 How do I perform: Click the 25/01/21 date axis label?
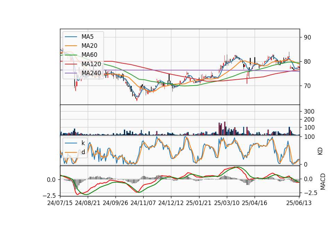(199, 203)
